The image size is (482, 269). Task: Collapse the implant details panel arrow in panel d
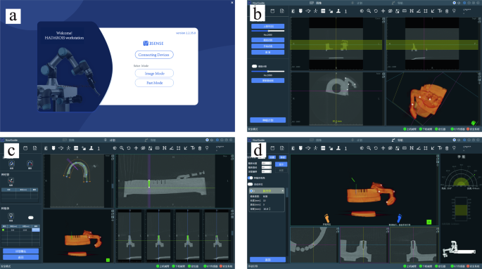282,191
